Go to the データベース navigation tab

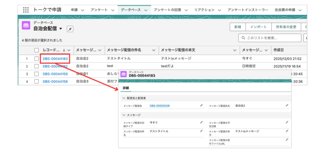[131, 10]
